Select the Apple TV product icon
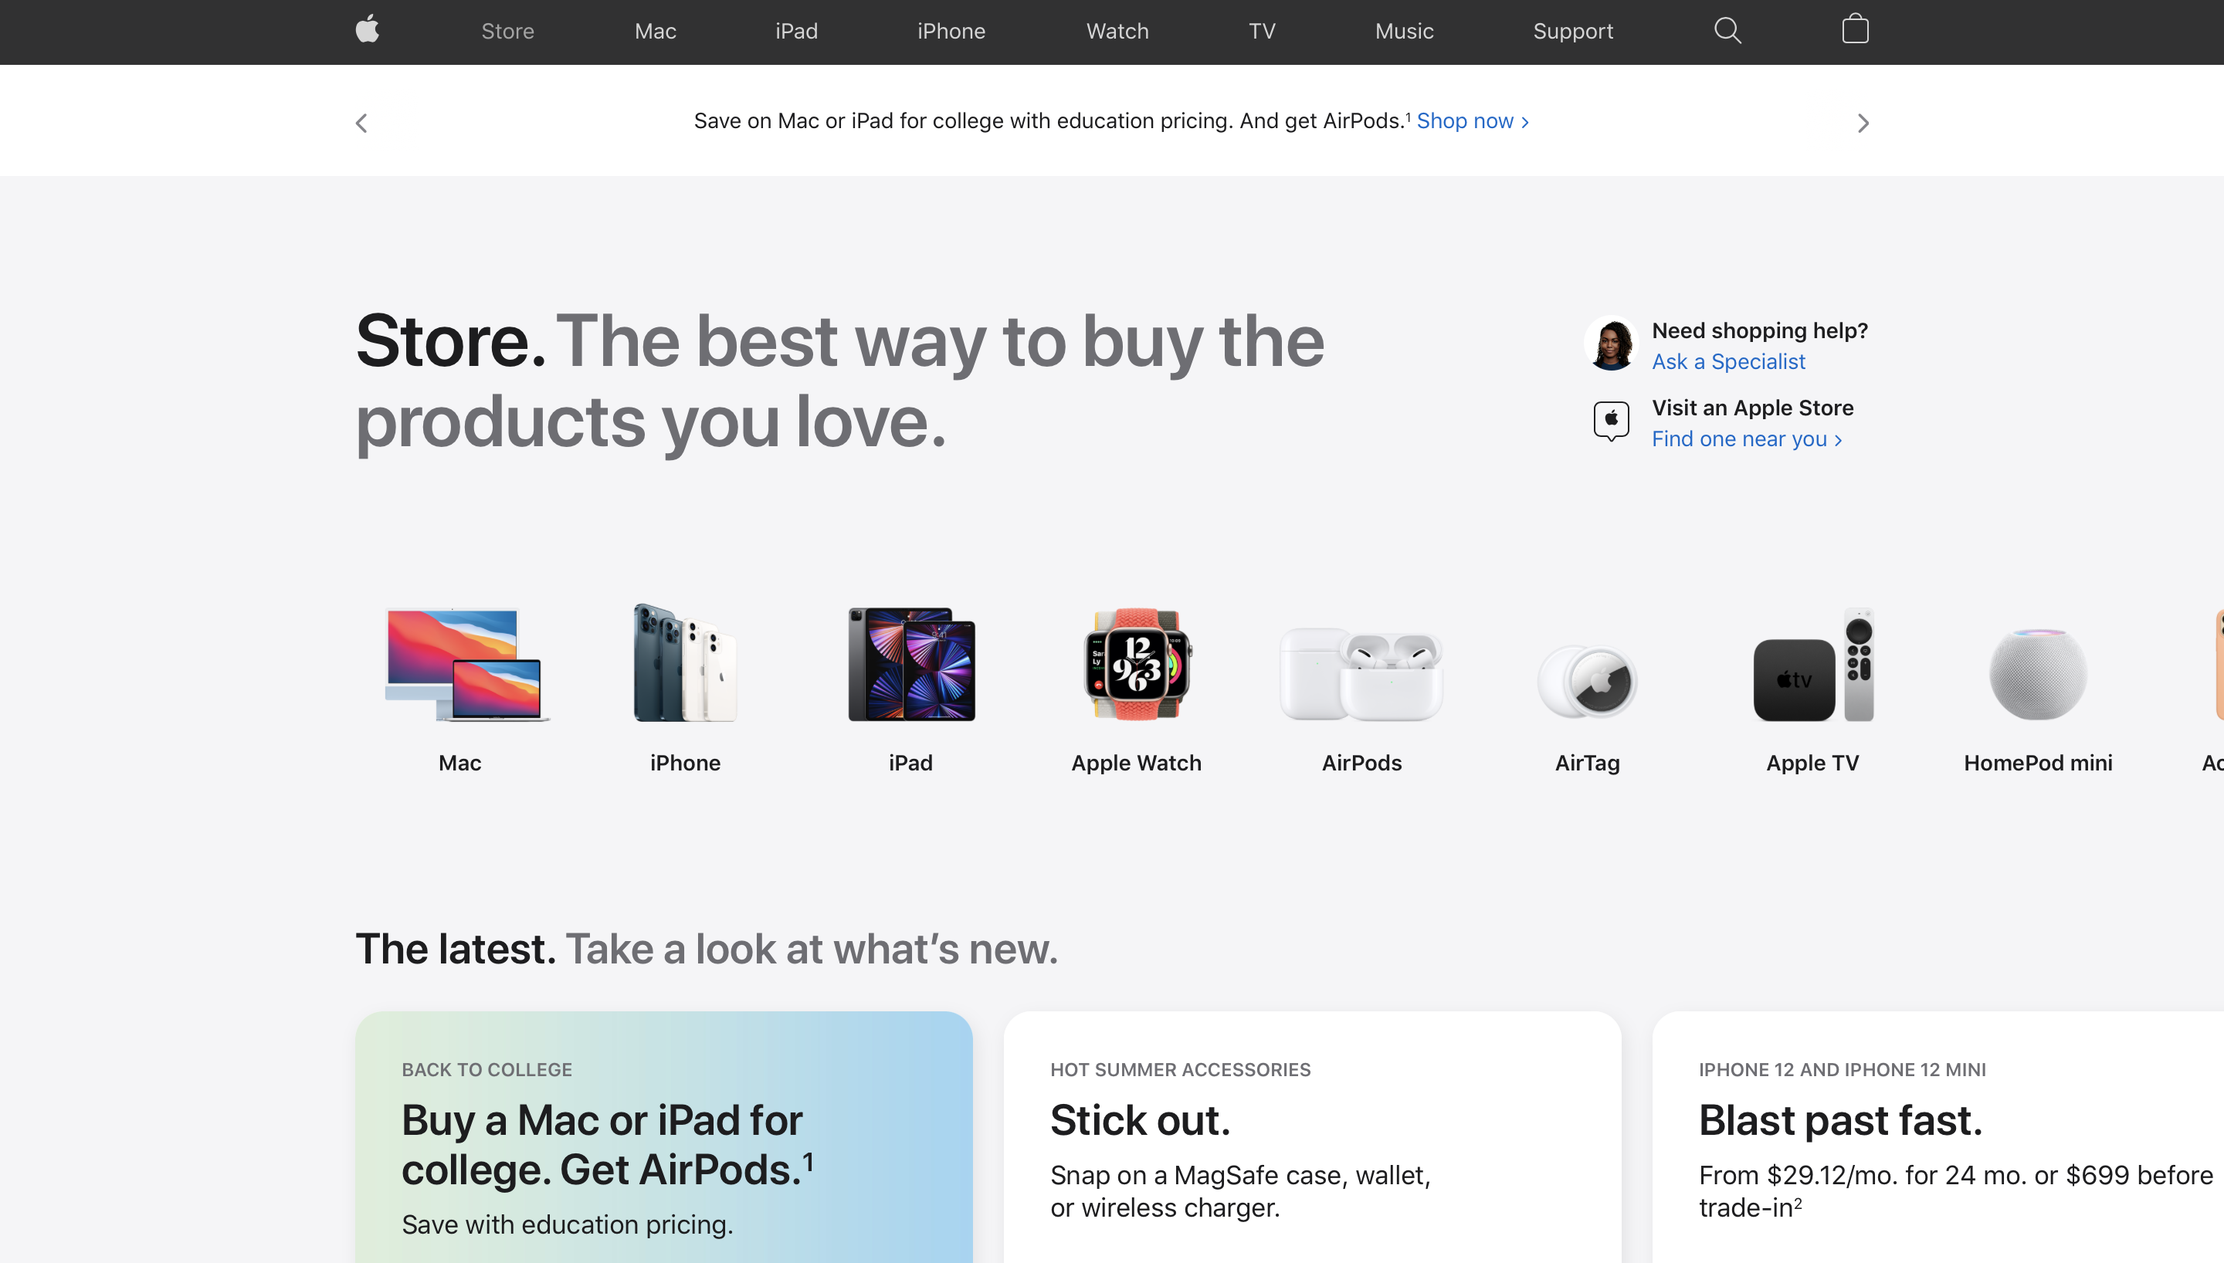This screenshot has width=2224, height=1263. tap(1812, 665)
